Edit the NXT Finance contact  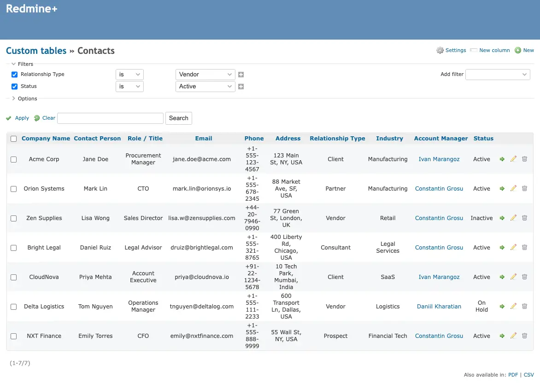click(x=513, y=336)
